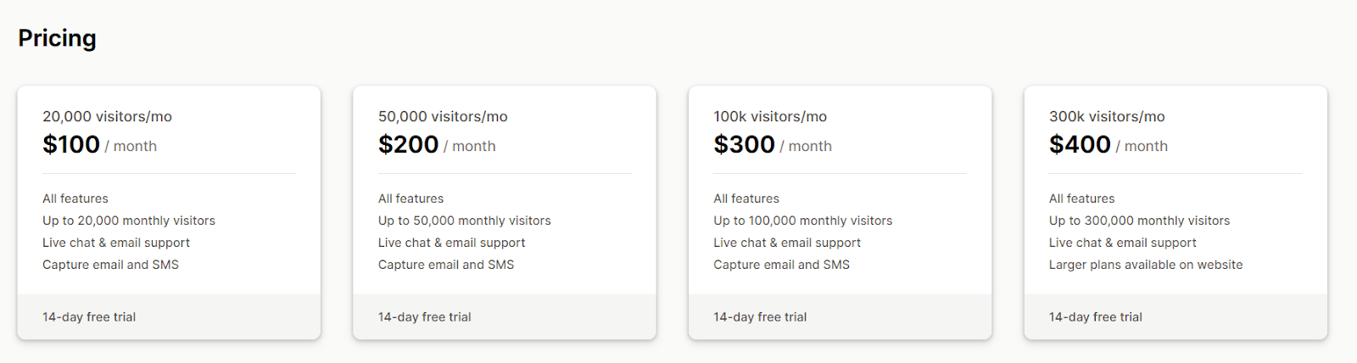Viewport: 1357px width, 363px height.
Task: Click 'Up to 300,000 monthly visitors' feature
Action: point(1139,221)
